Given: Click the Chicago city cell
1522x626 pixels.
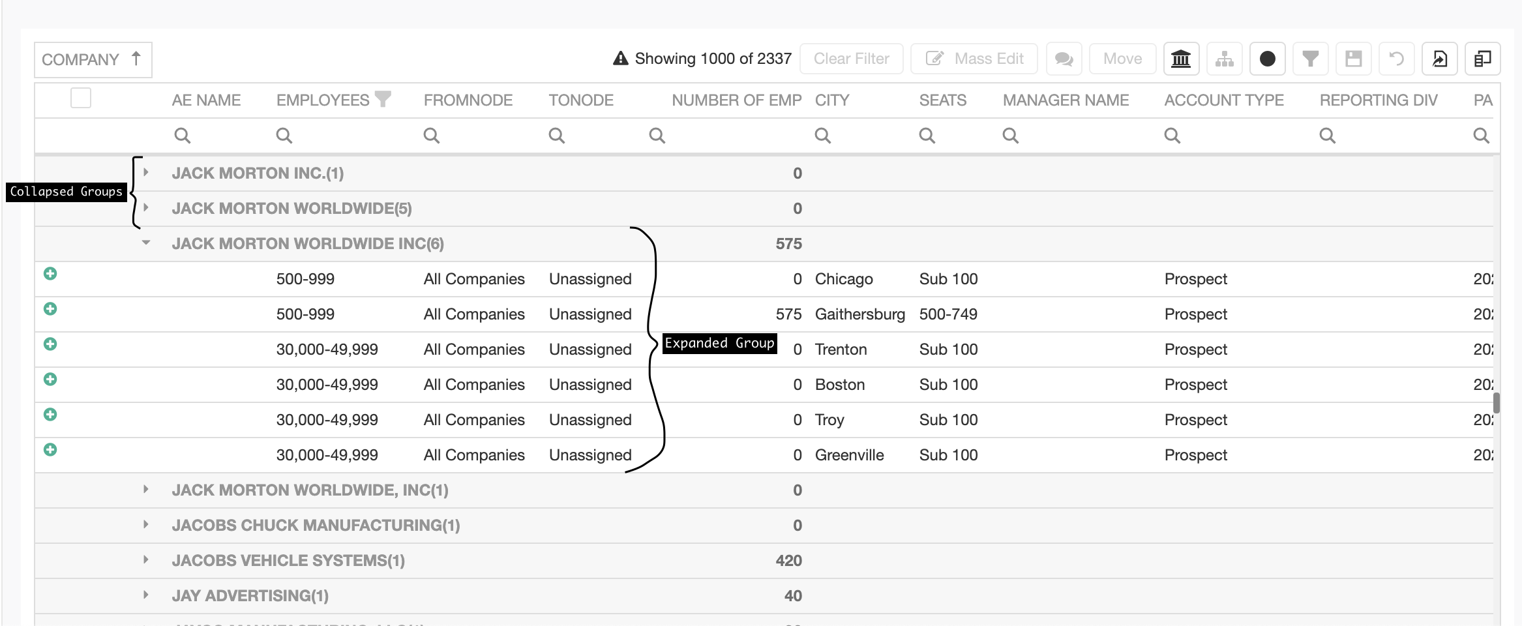Looking at the screenshot, I should [x=844, y=279].
